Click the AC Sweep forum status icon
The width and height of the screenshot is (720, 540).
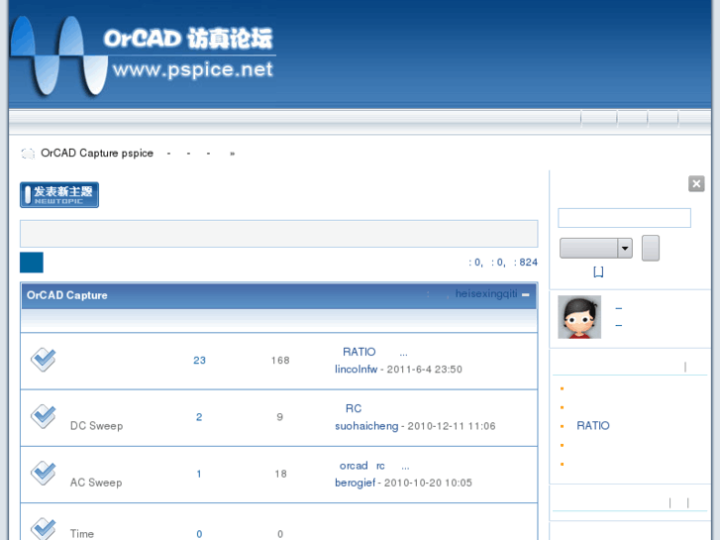(44, 474)
